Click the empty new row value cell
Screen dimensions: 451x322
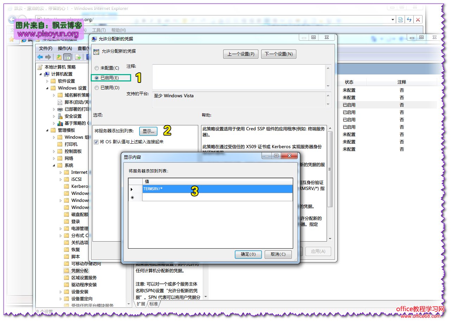tap(217, 198)
